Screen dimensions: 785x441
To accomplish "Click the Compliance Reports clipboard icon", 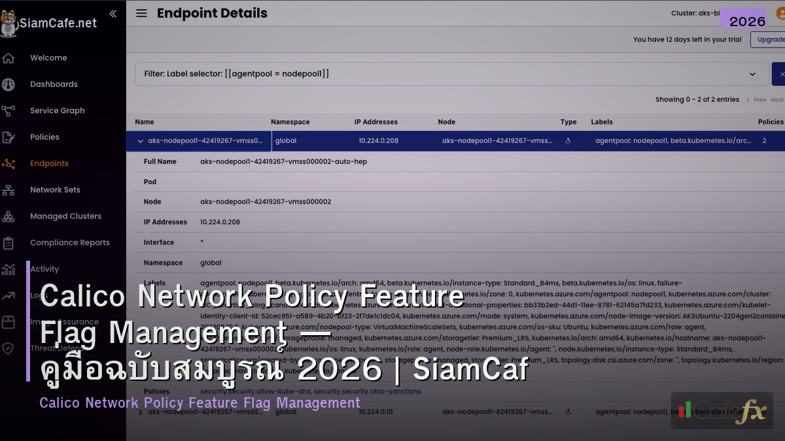I will pos(9,242).
